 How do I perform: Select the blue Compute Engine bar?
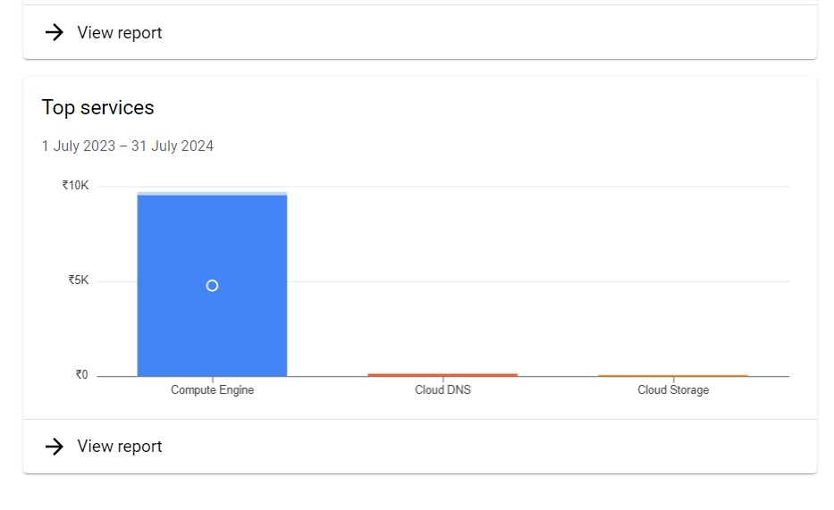tap(212, 286)
